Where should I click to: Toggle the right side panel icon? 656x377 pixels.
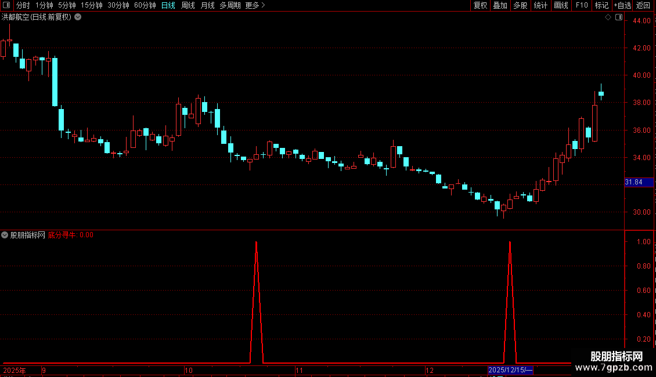(619, 17)
